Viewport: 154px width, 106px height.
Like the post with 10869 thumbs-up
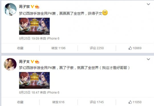tap(135, 48)
